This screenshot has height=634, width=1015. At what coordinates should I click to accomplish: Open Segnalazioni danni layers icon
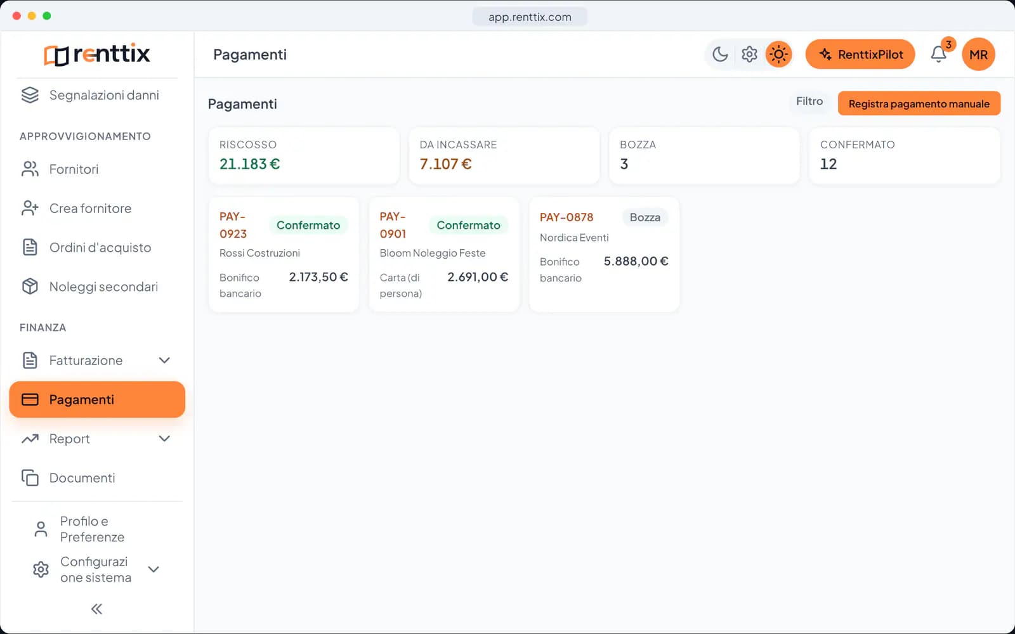(x=30, y=95)
